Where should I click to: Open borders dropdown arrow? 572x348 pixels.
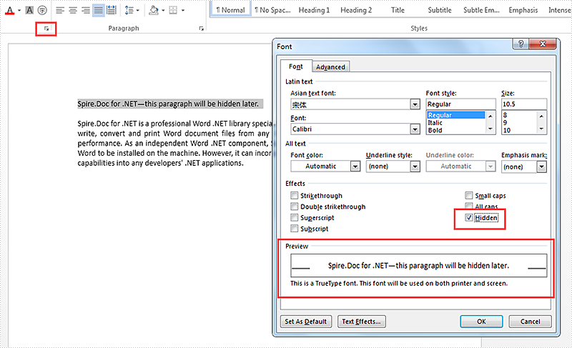click(183, 10)
